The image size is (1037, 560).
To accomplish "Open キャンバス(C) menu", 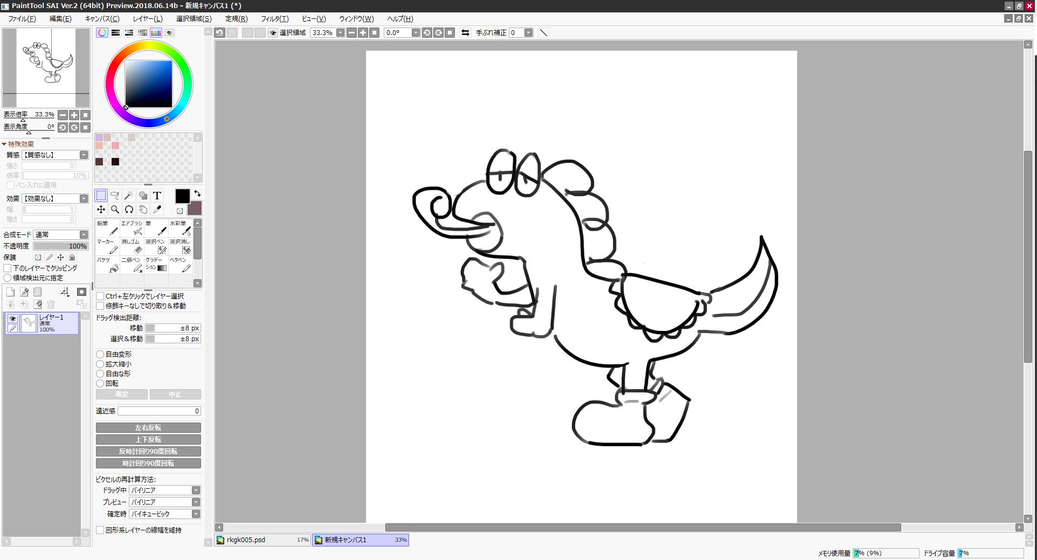I will pos(102,19).
